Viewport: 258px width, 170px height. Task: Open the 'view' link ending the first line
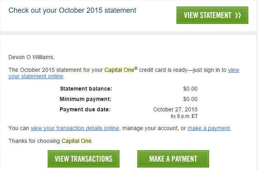(234, 70)
